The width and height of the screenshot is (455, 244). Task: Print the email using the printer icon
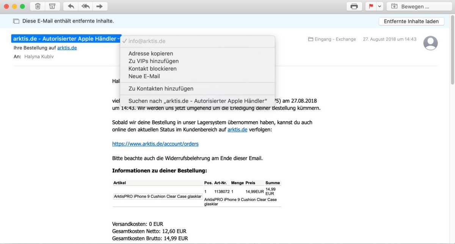[354, 6]
